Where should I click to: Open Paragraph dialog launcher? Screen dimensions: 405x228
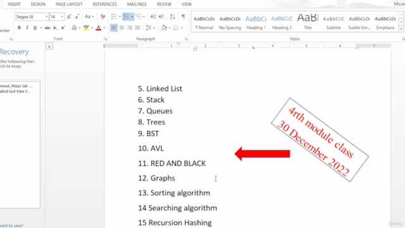(186, 39)
